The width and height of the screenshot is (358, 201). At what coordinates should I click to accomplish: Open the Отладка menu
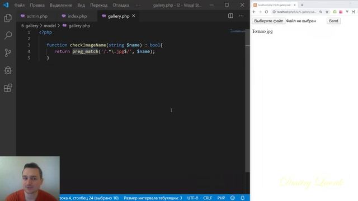[121, 5]
